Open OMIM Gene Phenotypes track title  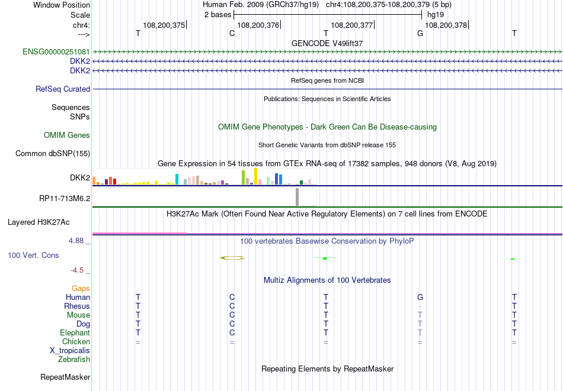(x=328, y=127)
